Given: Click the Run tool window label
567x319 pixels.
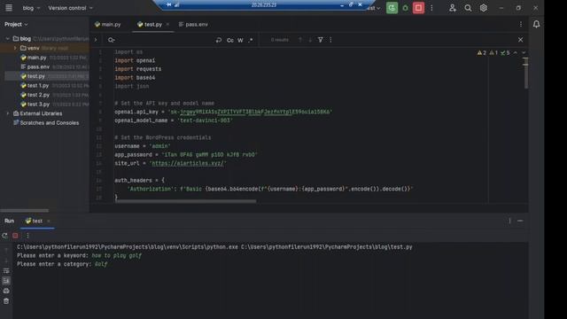Looking at the screenshot, I should [10, 221].
